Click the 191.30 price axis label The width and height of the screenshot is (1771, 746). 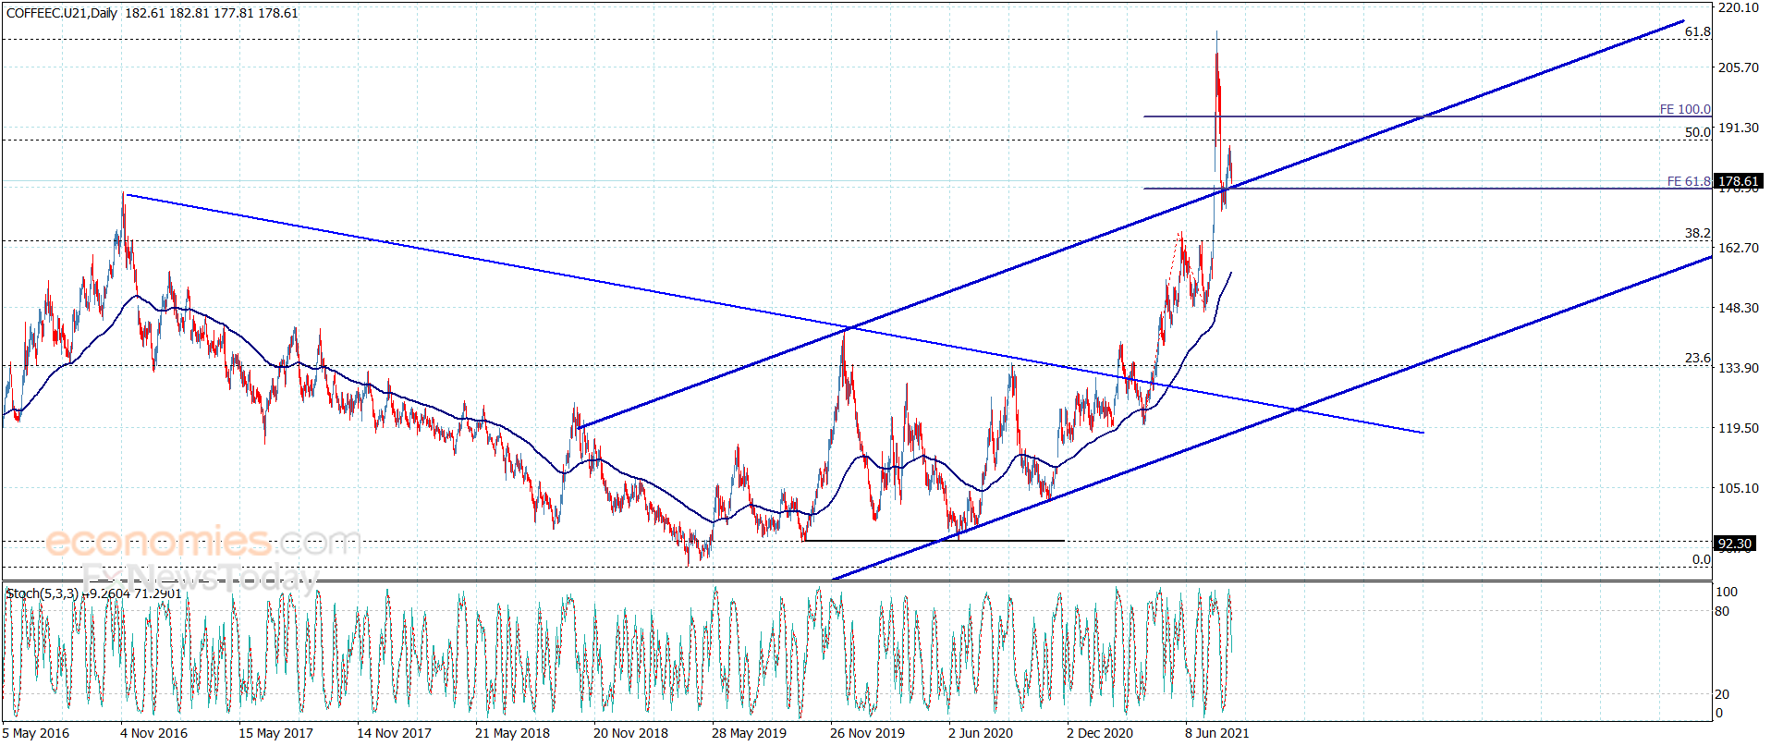pos(1739,128)
